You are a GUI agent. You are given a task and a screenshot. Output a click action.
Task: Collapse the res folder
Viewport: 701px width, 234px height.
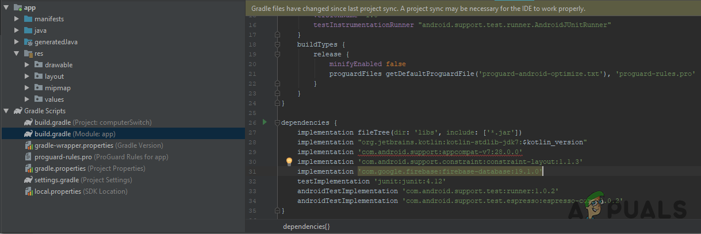[17, 53]
